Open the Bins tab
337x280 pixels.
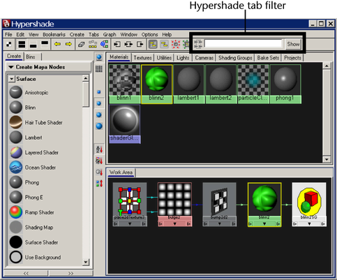(x=31, y=57)
